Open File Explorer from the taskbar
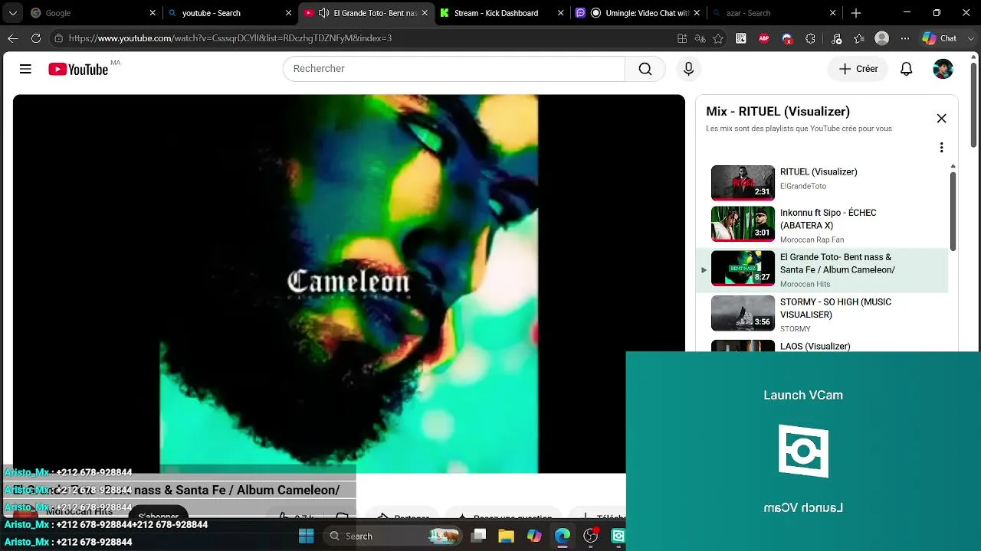This screenshot has height=551, width=981. click(506, 536)
